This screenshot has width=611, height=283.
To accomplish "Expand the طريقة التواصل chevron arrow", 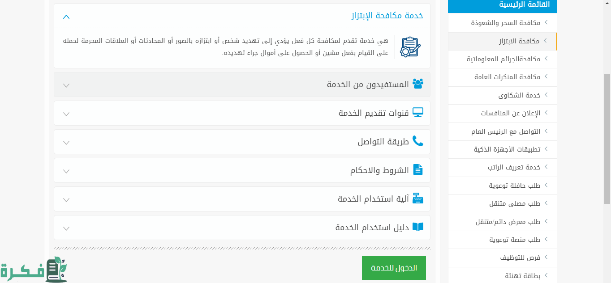I will pos(66,143).
